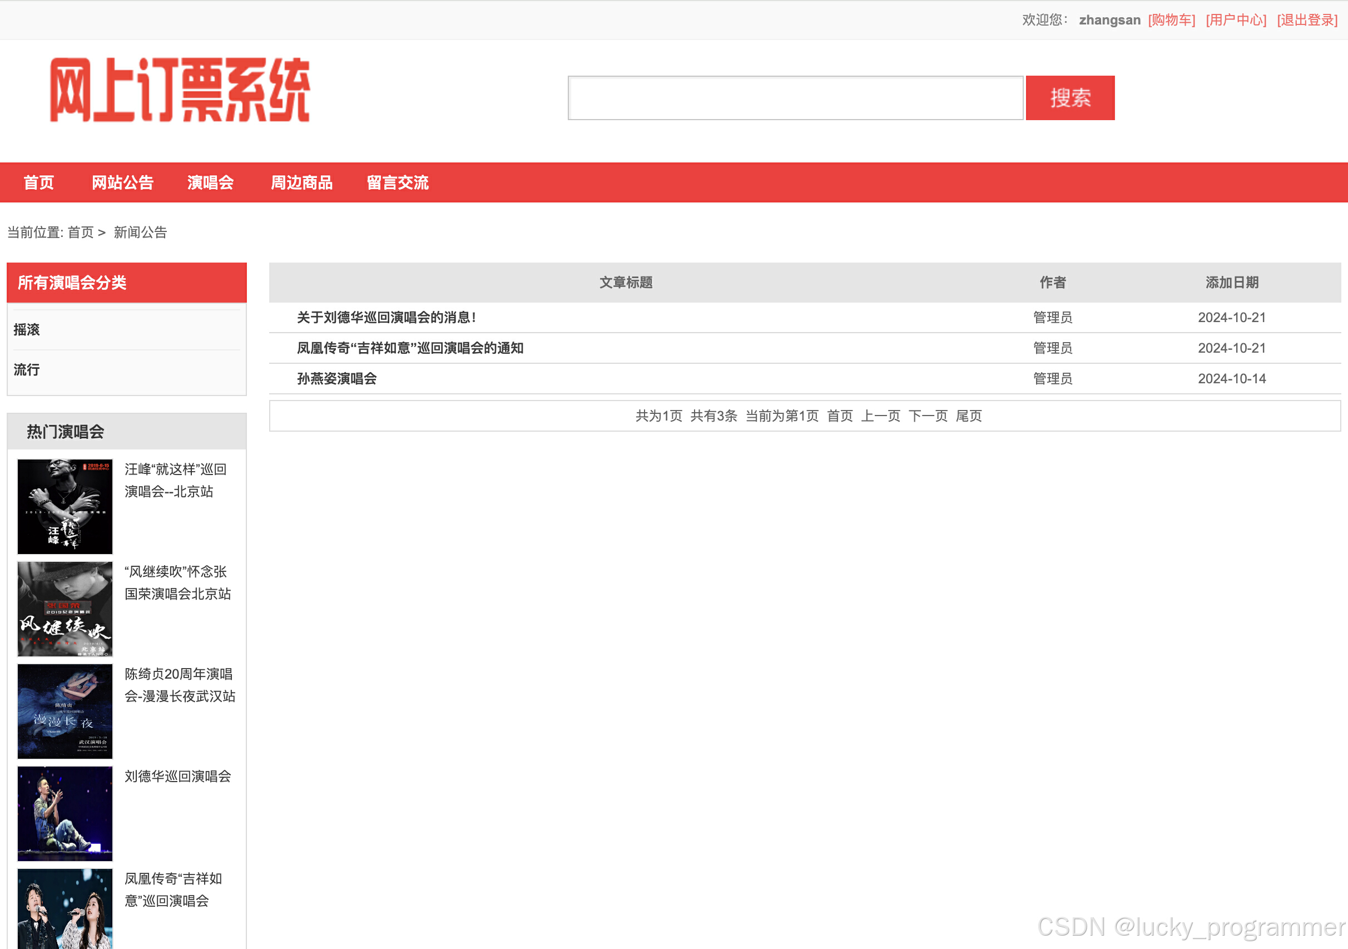Click the 凤凰传奇 concert photo thumbnail
Image resolution: width=1348 pixels, height=949 pixels.
click(65, 908)
